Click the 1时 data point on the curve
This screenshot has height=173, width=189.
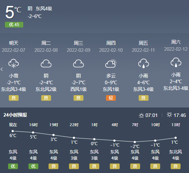(94, 139)
